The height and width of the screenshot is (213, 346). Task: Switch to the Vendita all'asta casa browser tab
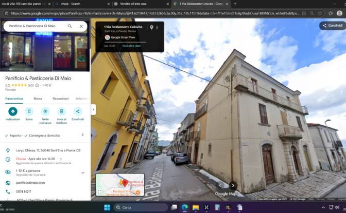coord(140,4)
